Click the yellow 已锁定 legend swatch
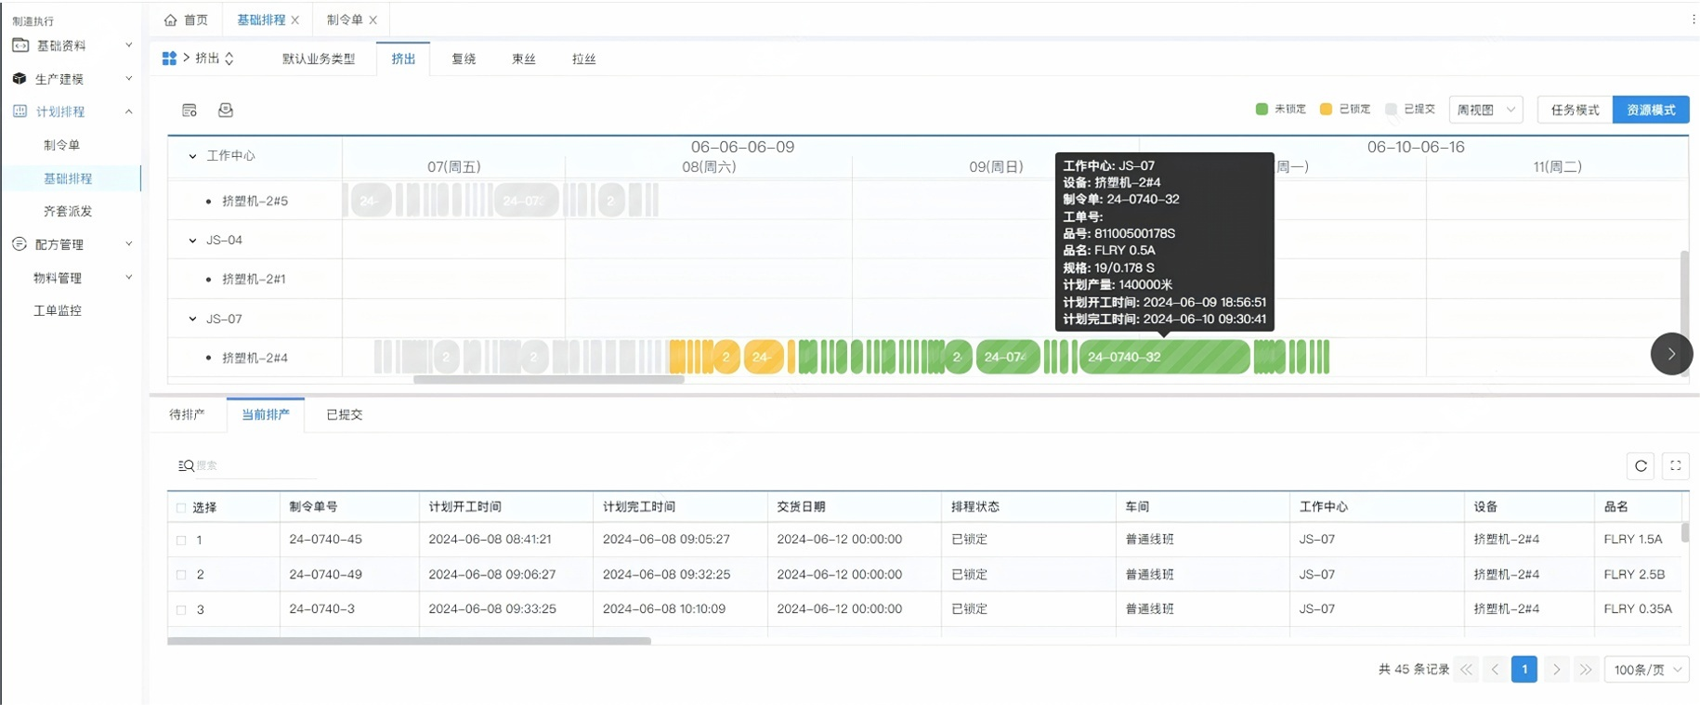 1326,109
